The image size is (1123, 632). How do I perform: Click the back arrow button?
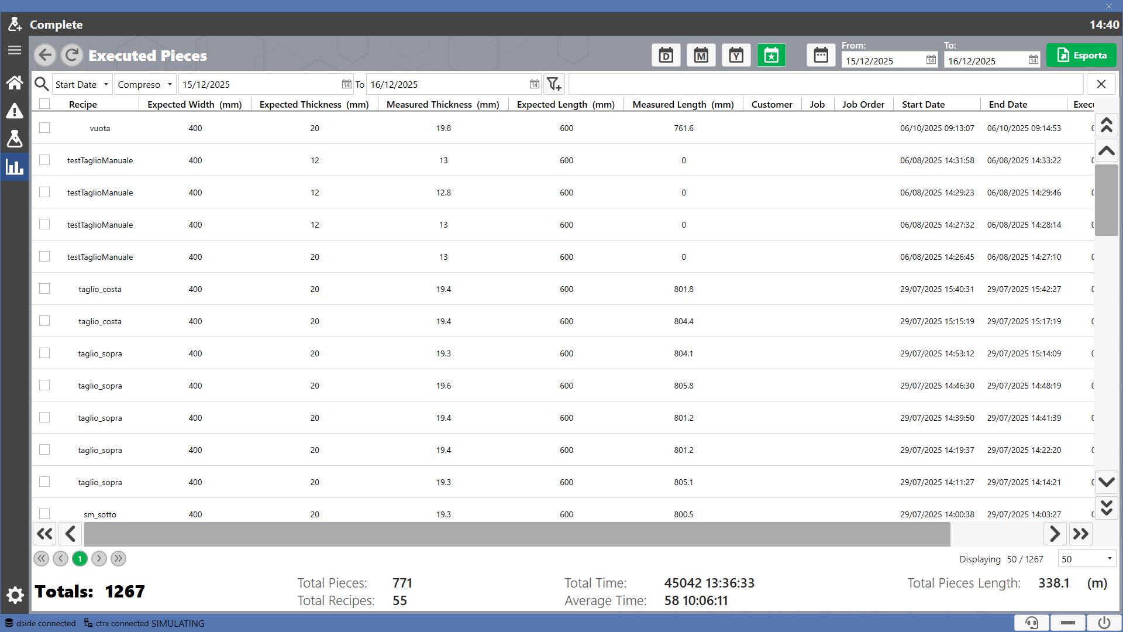click(x=45, y=56)
